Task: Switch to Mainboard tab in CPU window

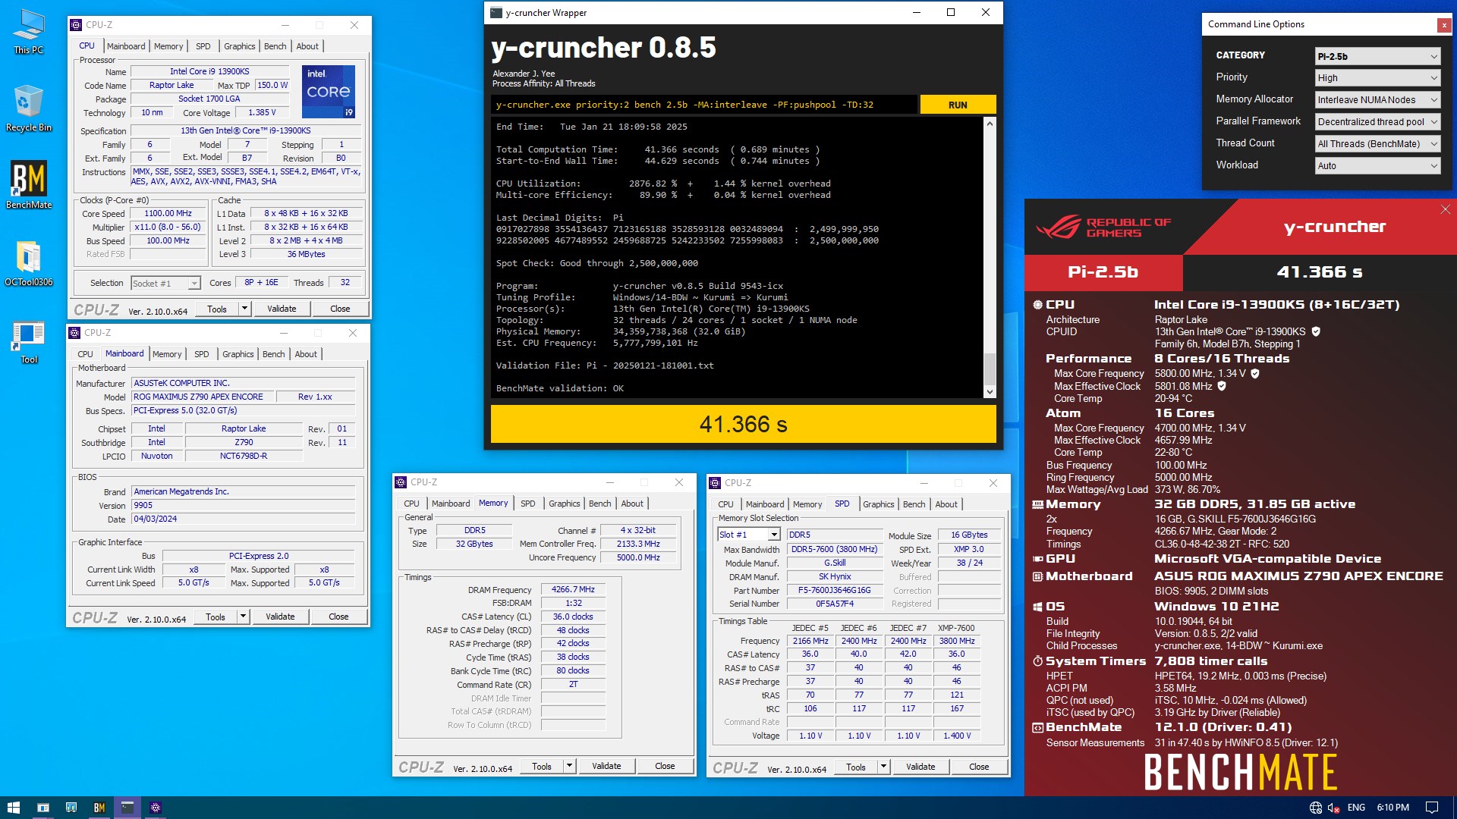Action: pyautogui.click(x=126, y=46)
